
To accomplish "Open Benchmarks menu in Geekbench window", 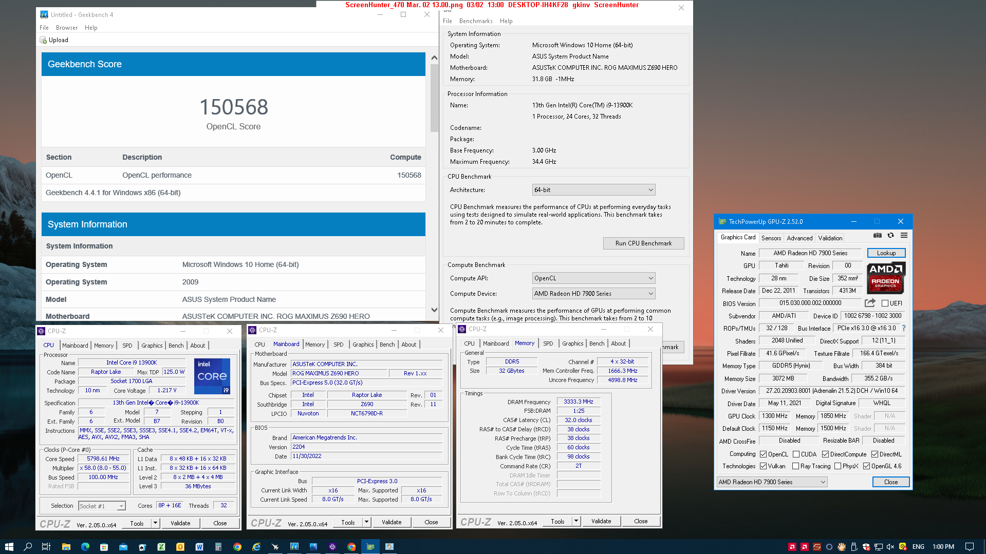I will [476, 21].
